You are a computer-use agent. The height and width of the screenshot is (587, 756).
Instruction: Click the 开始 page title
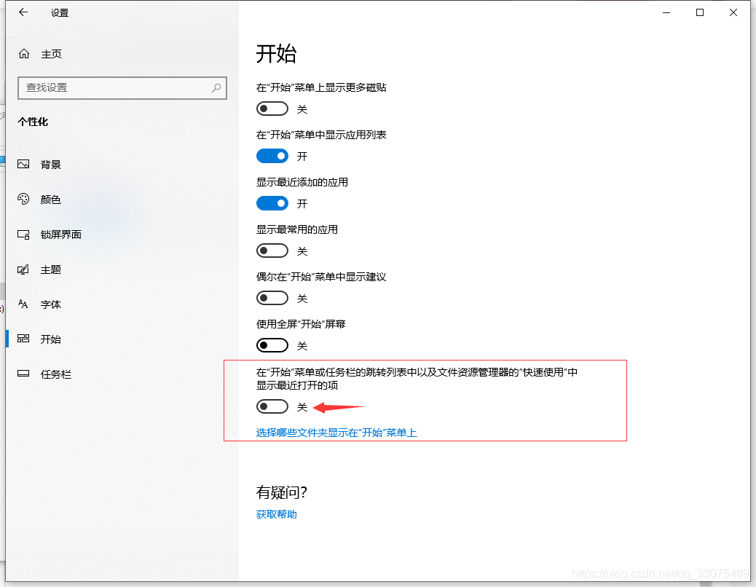[276, 53]
